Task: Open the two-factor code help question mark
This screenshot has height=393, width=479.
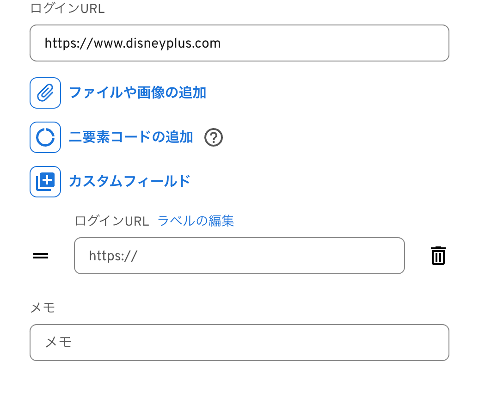Action: point(214,138)
